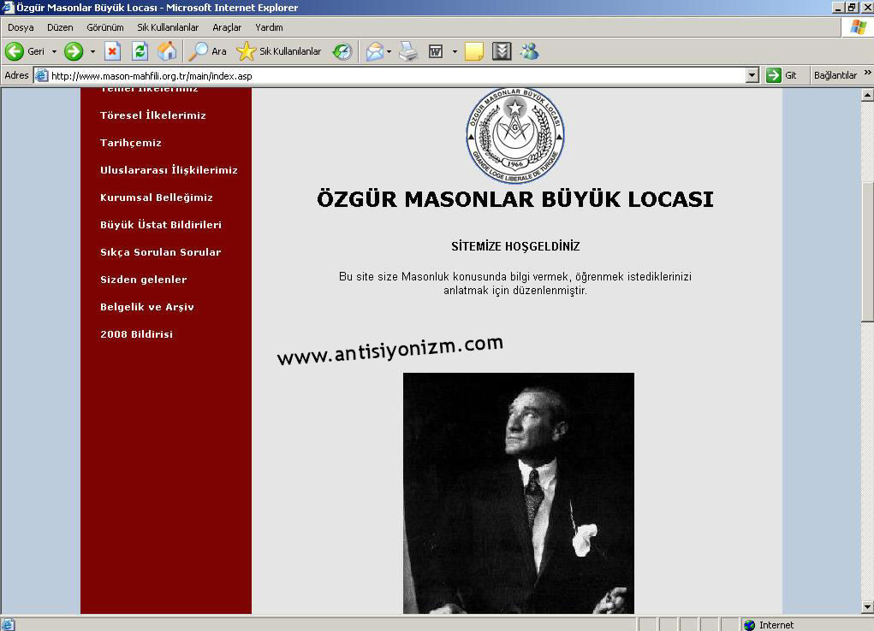Viewport: 874px width, 631px height.
Task: Open the Dosya menu
Action: [x=21, y=27]
